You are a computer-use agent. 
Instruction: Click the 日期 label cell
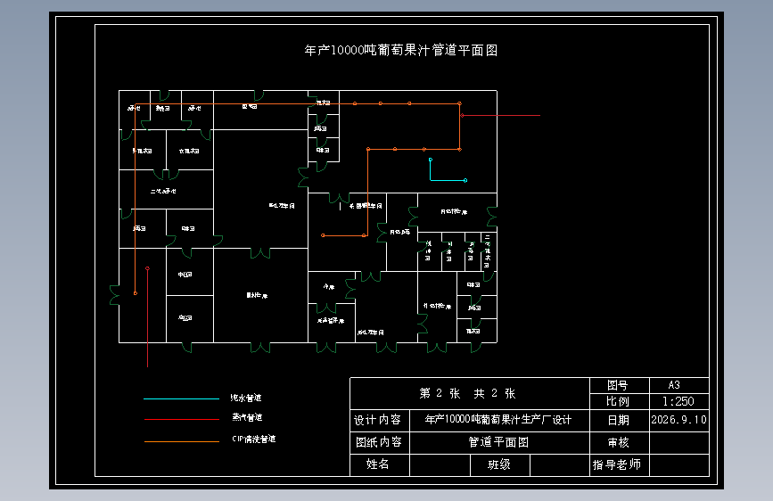(619, 420)
